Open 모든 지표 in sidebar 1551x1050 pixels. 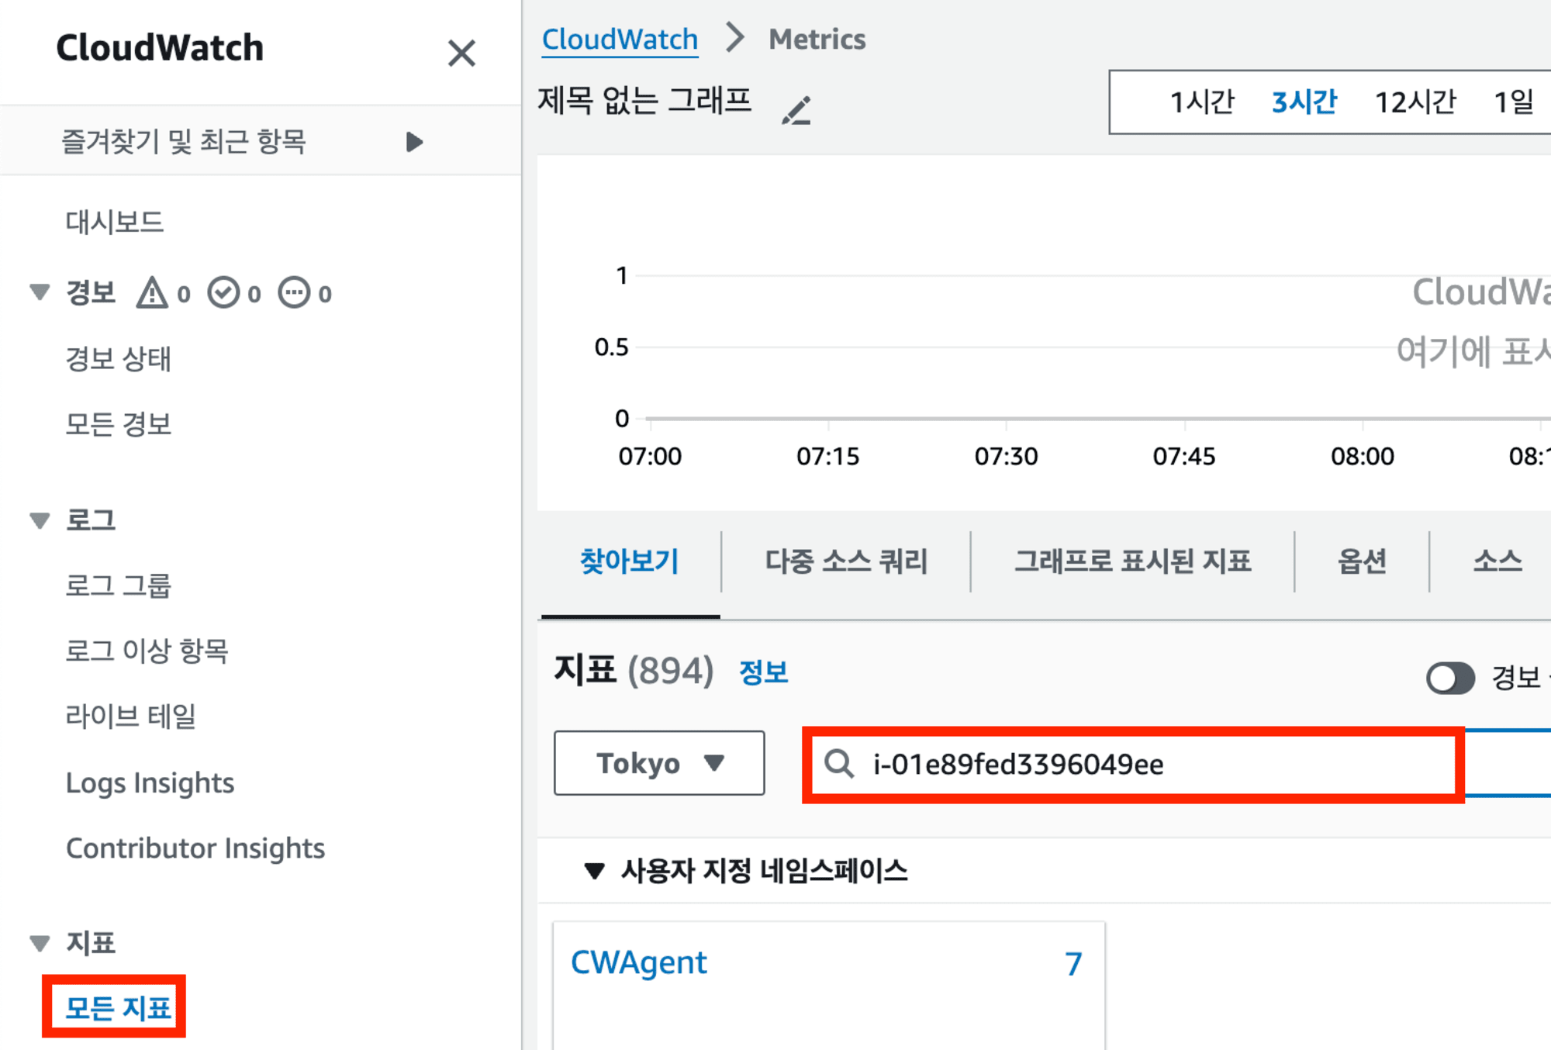[118, 1008]
